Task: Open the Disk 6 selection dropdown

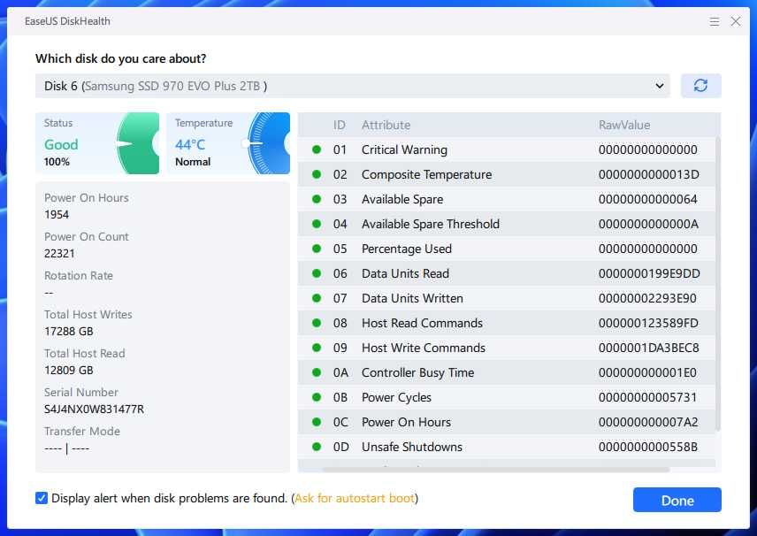Action: coord(353,86)
